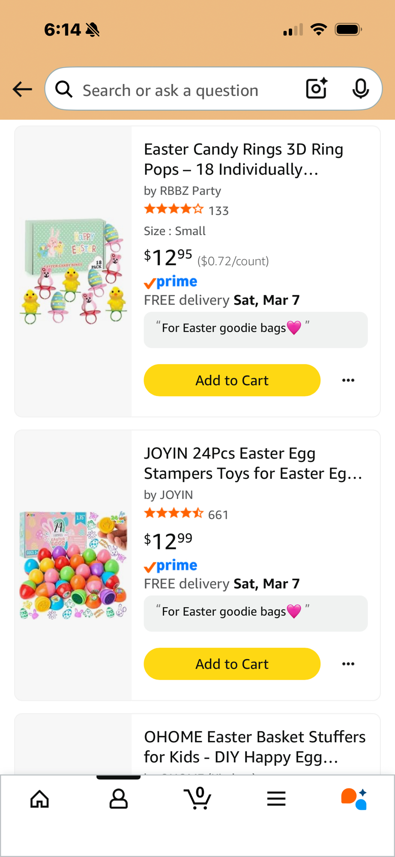Open the hamburger menu icon
Image resolution: width=395 pixels, height=857 pixels.
pos(276,799)
